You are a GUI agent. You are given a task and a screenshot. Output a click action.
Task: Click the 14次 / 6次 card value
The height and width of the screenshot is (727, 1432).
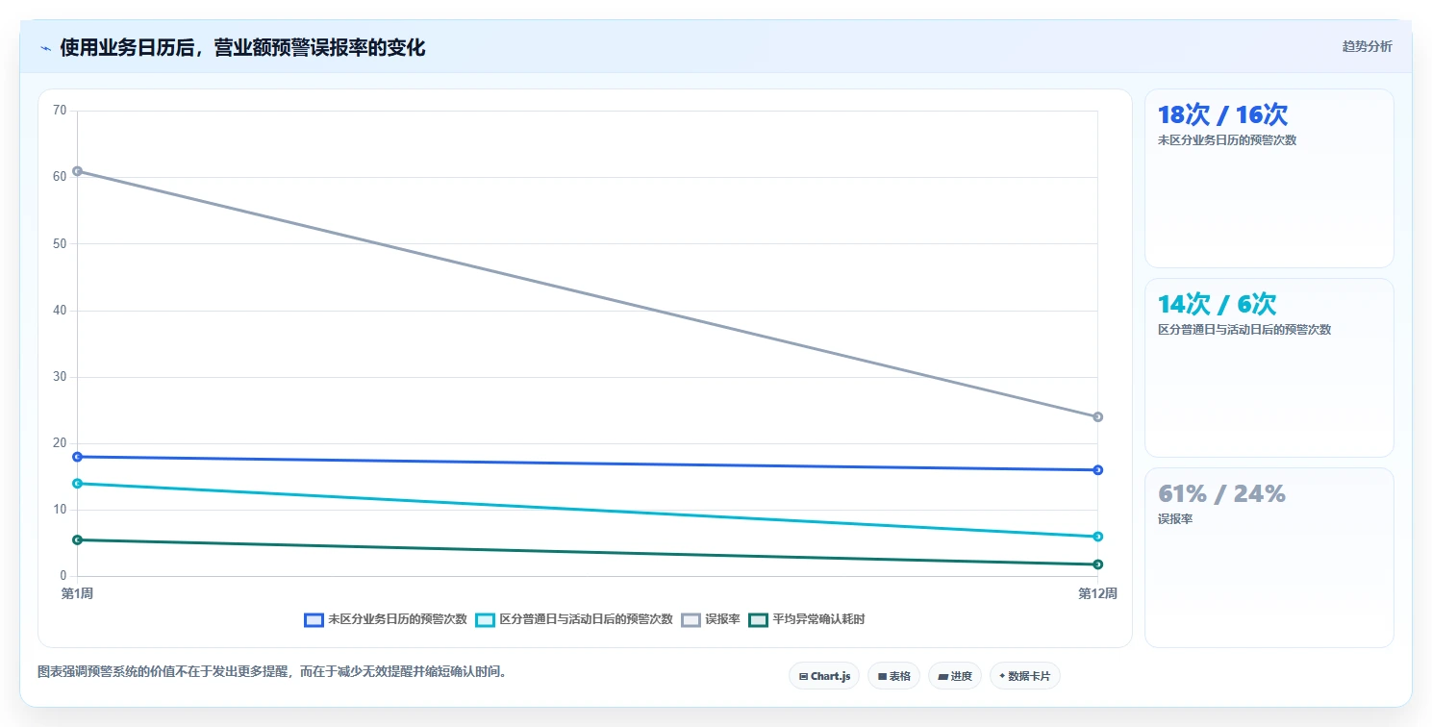click(1217, 304)
